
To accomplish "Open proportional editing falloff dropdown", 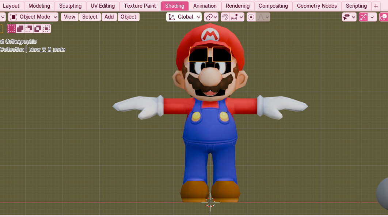I will click(x=263, y=17).
